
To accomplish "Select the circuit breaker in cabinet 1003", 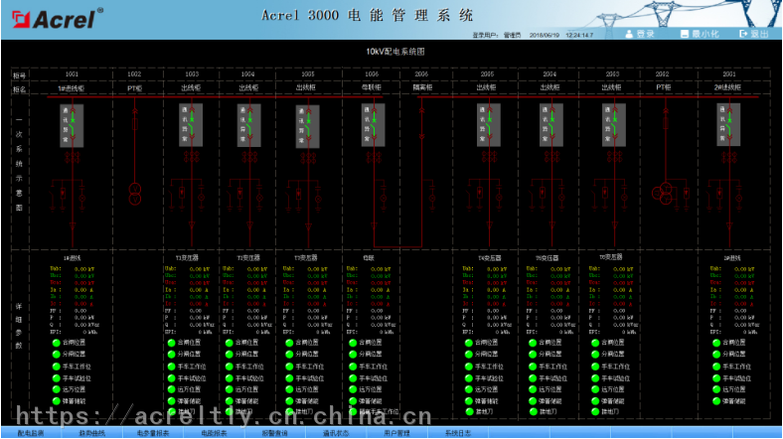I will point(191,125).
